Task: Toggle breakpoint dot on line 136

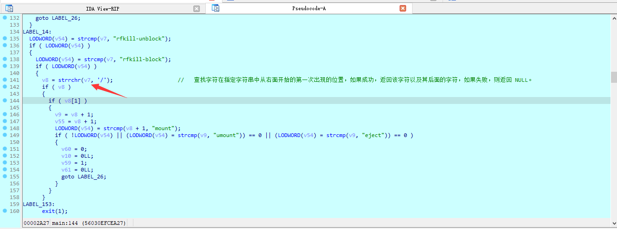Action: coord(5,46)
